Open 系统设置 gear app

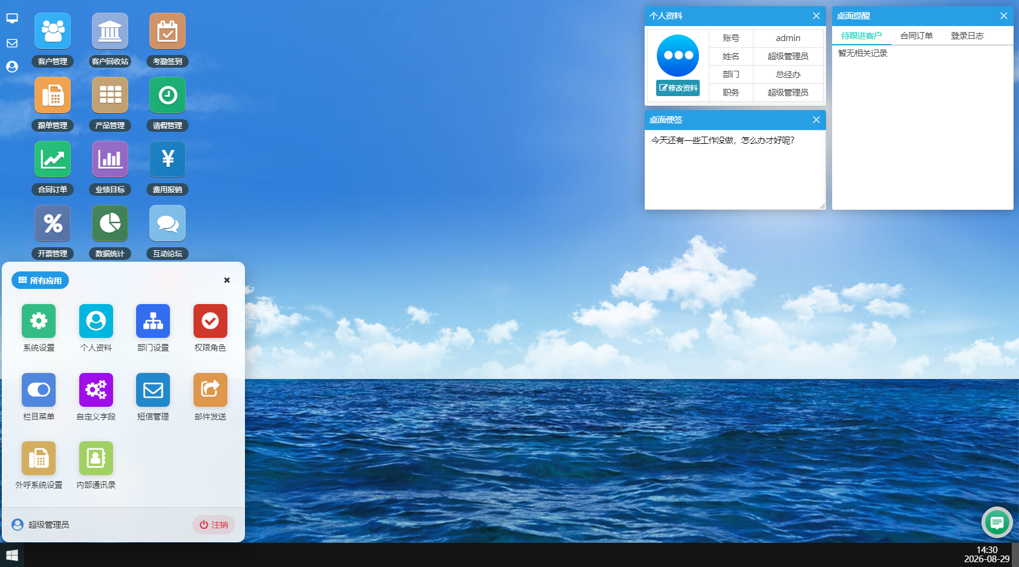click(39, 321)
